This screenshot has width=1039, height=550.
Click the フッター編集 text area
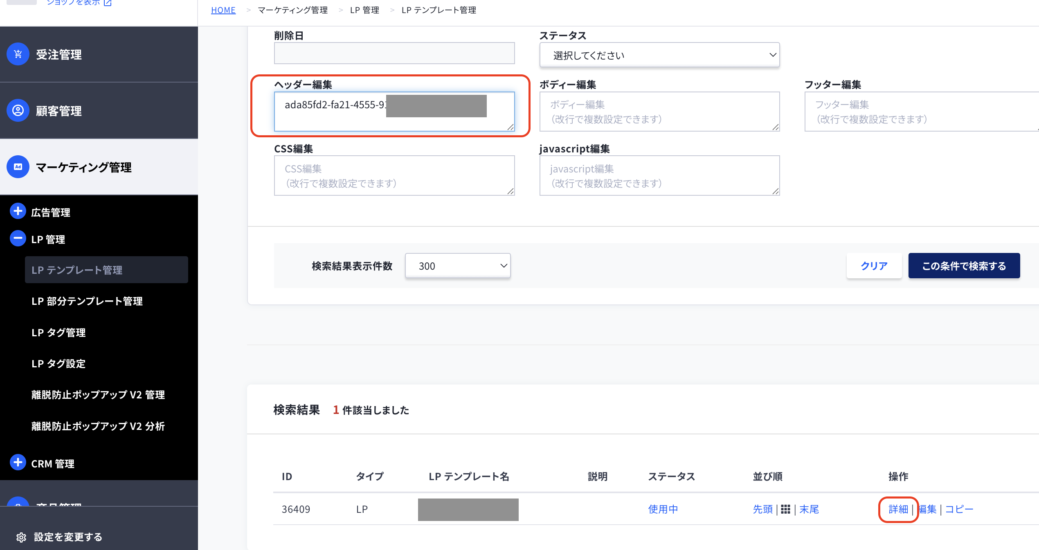[x=922, y=112]
